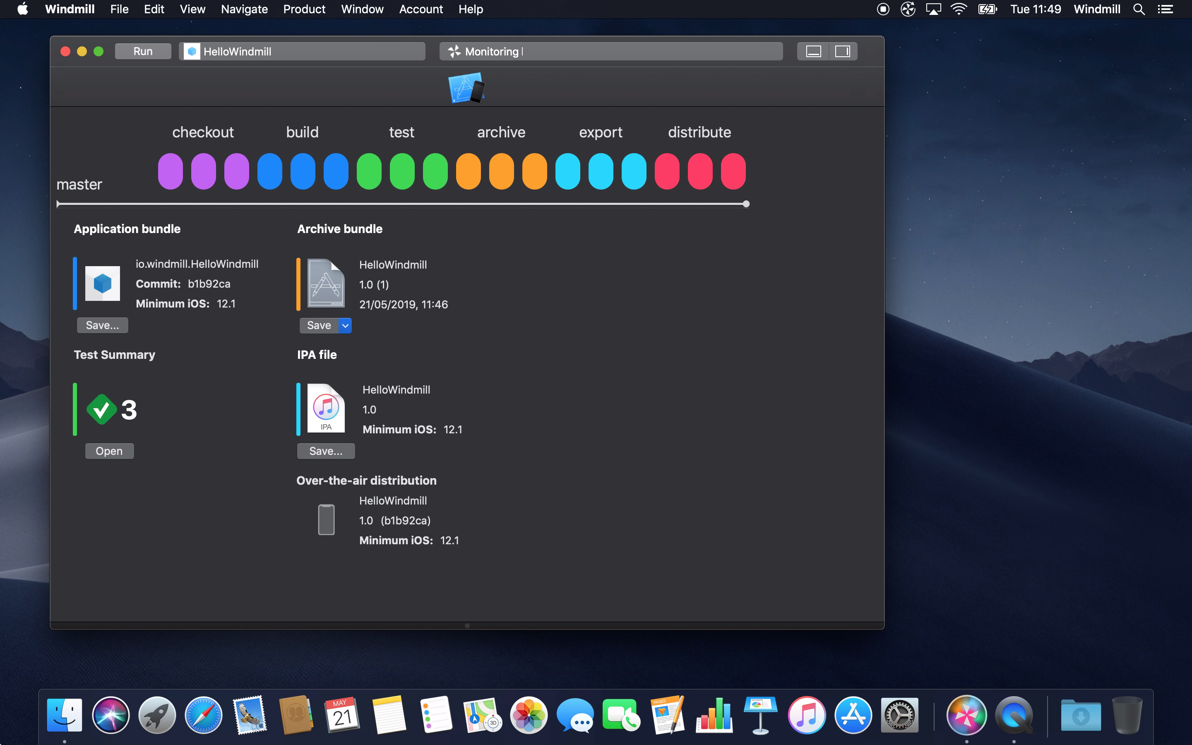1192x745 pixels.
Task: Open the Help menu
Action: coord(471,9)
